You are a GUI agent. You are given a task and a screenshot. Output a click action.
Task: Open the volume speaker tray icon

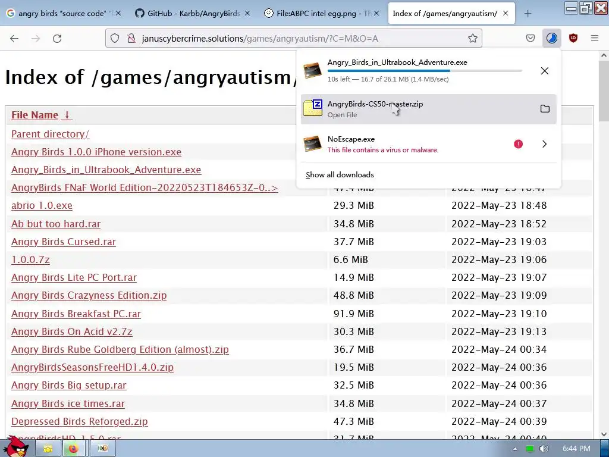544,449
